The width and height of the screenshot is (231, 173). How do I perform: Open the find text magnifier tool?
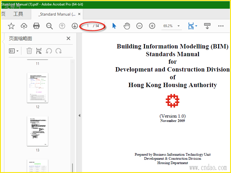coord(49,26)
